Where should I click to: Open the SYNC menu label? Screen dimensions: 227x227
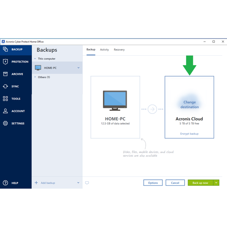tap(15, 86)
